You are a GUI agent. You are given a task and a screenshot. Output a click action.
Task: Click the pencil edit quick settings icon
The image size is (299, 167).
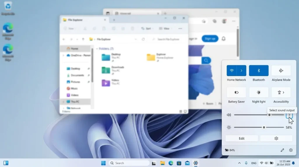282,150
